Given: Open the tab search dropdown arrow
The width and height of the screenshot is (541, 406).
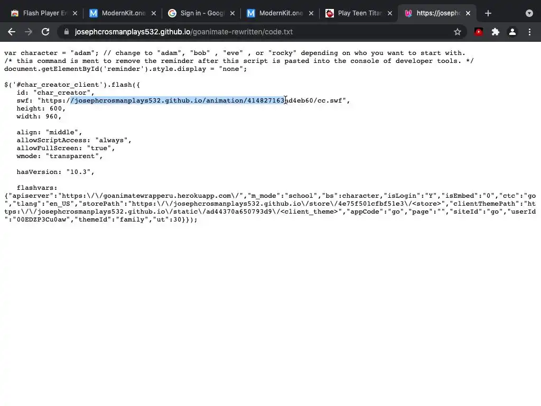Looking at the screenshot, I should (x=529, y=13).
